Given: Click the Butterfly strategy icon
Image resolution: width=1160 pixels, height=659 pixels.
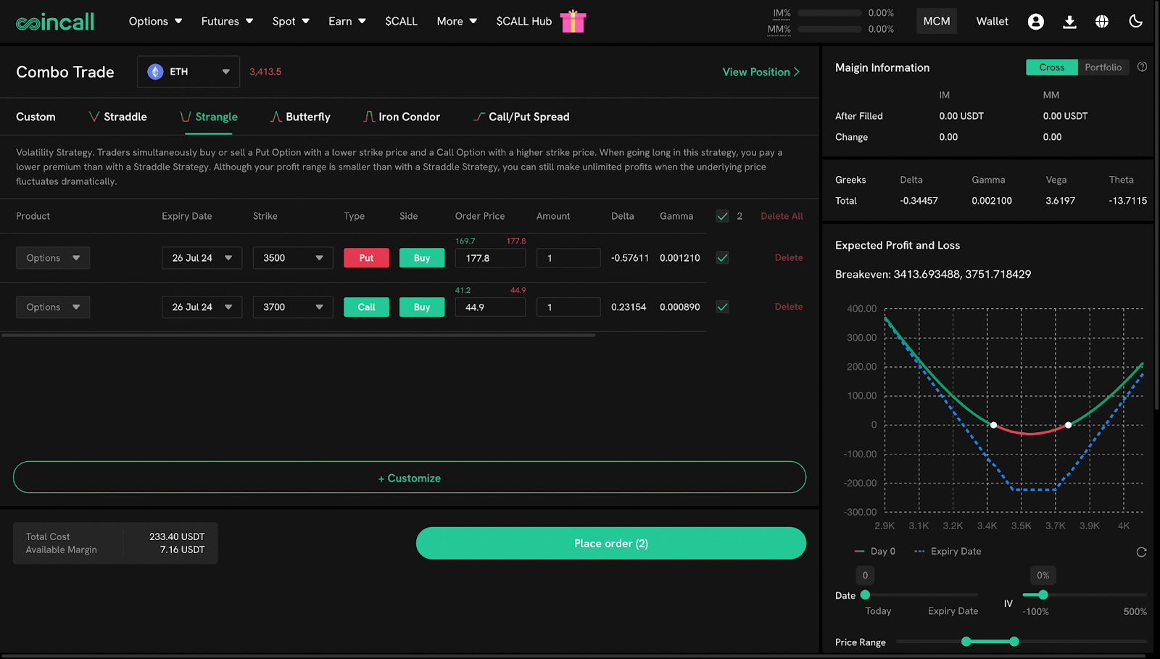Looking at the screenshot, I should pyautogui.click(x=276, y=117).
